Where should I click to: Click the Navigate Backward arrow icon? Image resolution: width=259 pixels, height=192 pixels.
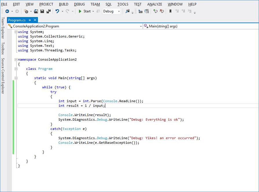coord(7,11)
